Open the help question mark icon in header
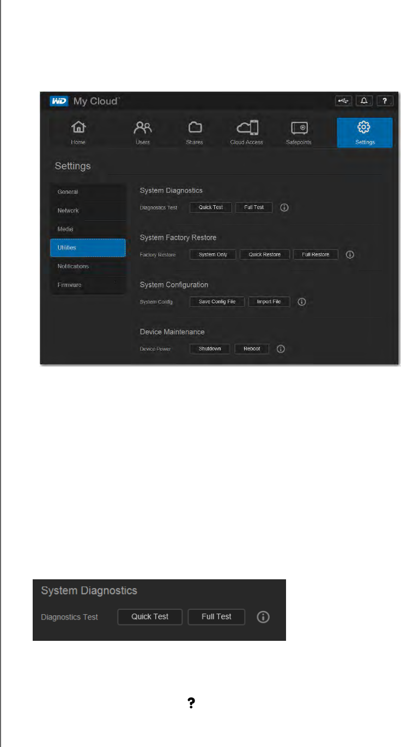 [x=385, y=101]
